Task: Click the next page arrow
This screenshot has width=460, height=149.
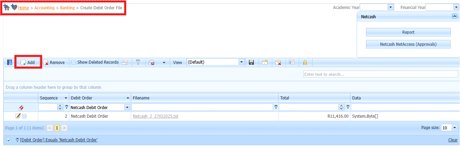Action: (x=64, y=128)
